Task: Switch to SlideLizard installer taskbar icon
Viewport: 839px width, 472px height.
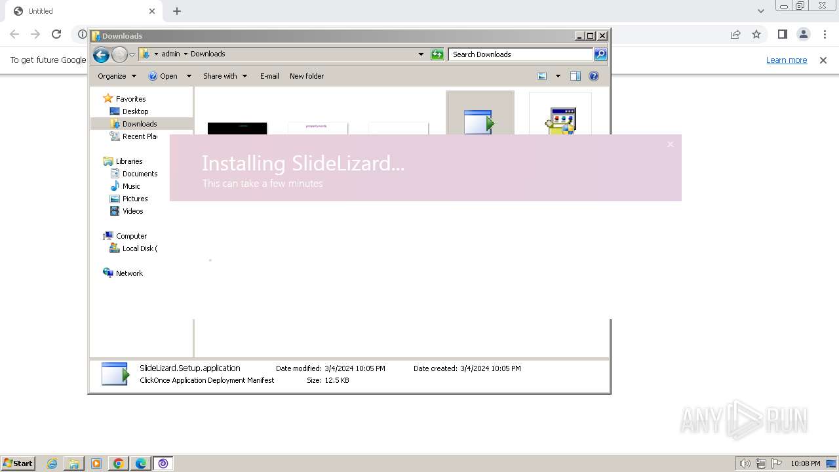Action: pos(163,463)
